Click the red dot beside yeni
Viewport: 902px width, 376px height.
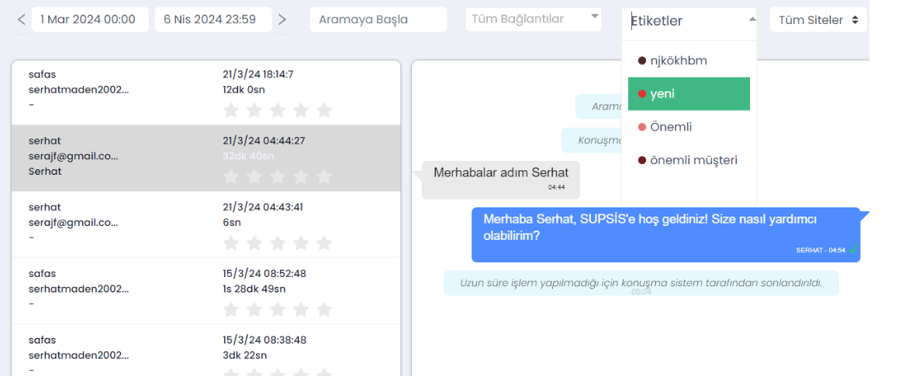pos(642,94)
